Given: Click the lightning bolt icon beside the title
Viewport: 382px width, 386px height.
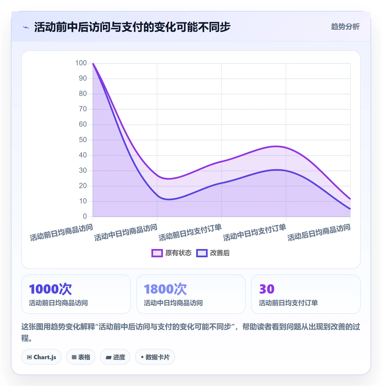Looking at the screenshot, I should point(26,27).
